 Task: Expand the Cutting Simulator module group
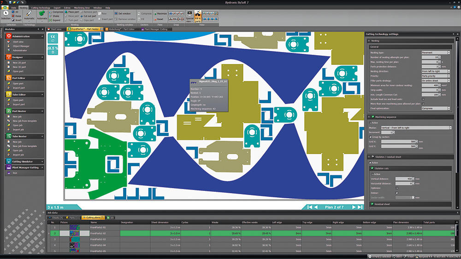coord(42,161)
